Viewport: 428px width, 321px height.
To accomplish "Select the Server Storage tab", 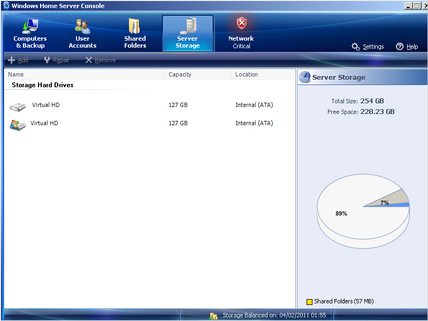I will click(x=188, y=33).
